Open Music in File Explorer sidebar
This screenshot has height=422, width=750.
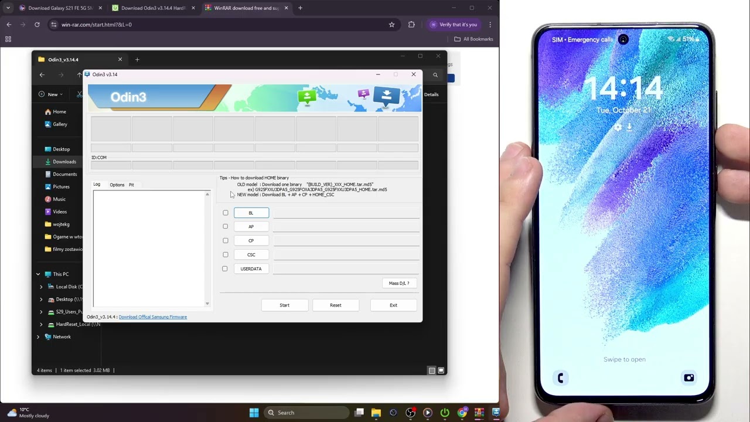[55, 199]
